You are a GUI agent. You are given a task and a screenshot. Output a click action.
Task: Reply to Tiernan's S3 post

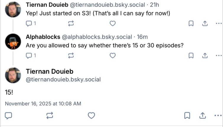click(x=29, y=23)
